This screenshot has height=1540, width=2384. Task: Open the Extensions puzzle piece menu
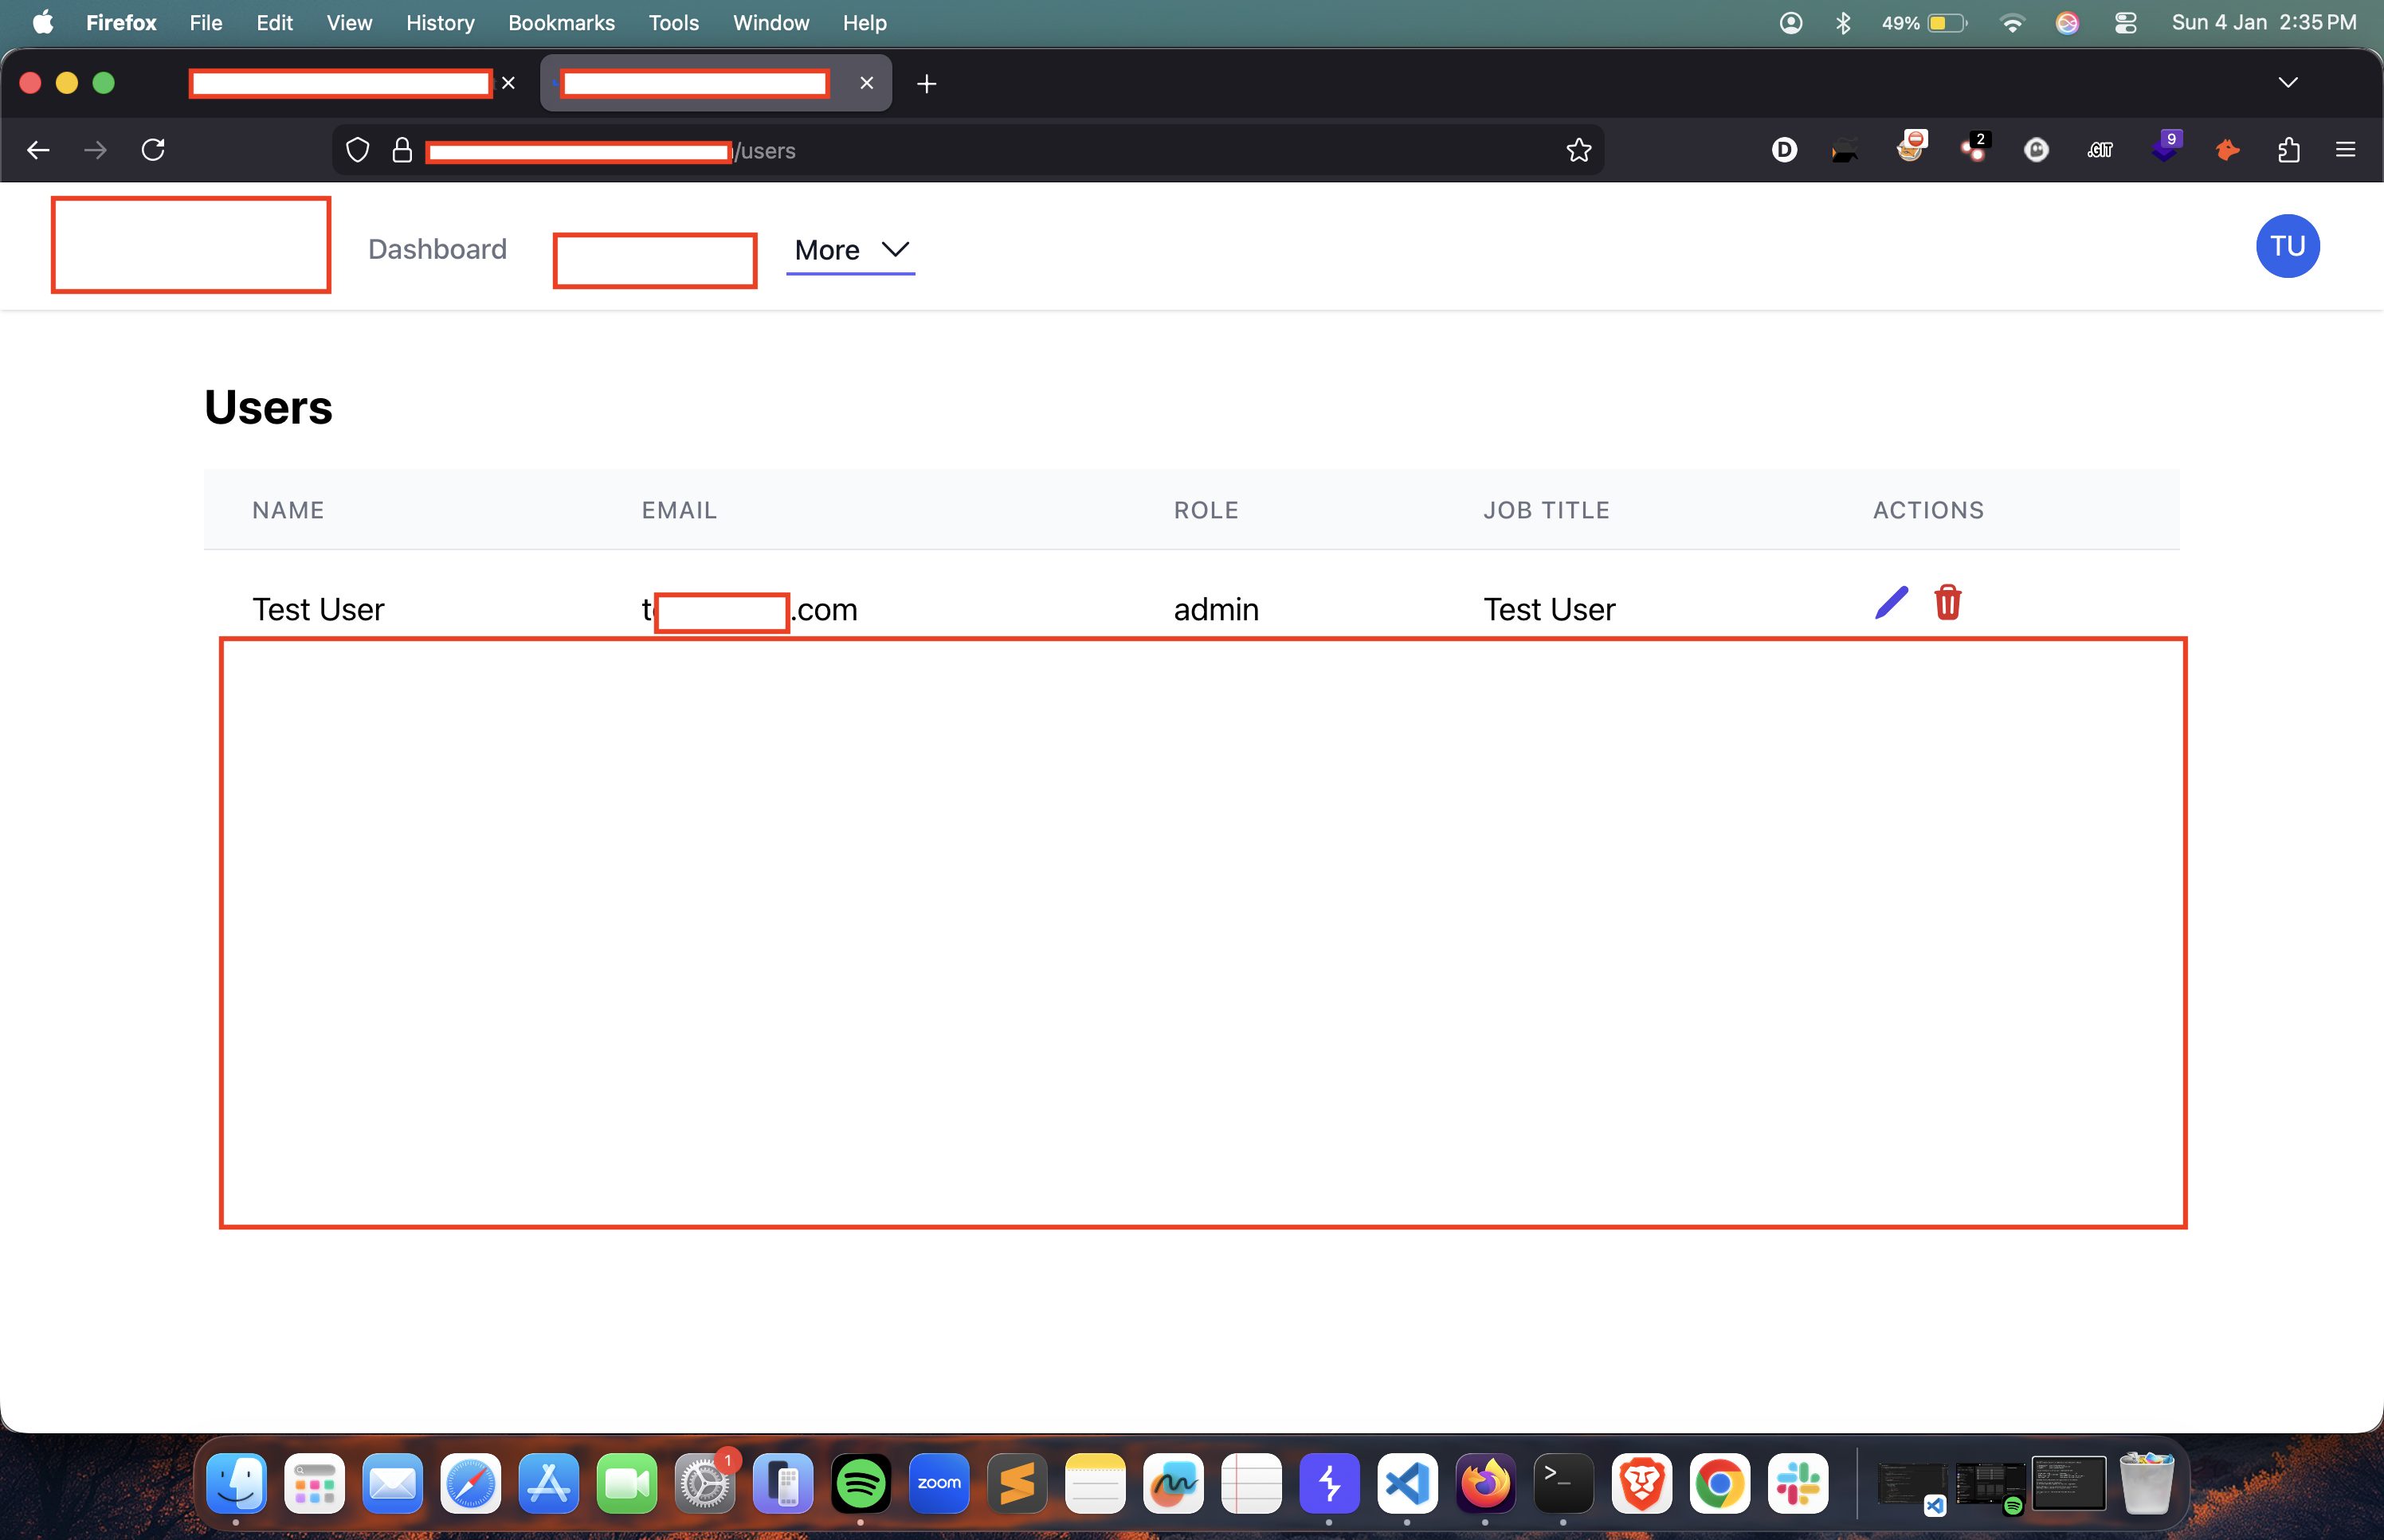point(2289,150)
